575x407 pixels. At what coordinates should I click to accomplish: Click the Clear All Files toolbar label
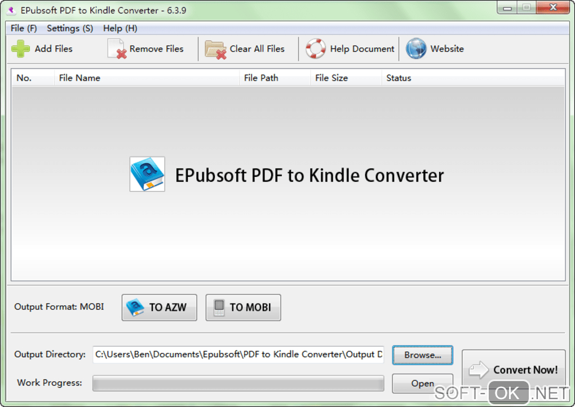(x=257, y=49)
